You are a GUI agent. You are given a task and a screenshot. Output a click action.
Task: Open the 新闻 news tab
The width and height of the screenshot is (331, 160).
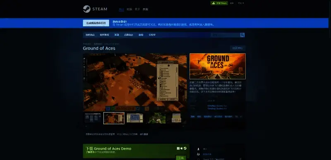tap(141, 35)
